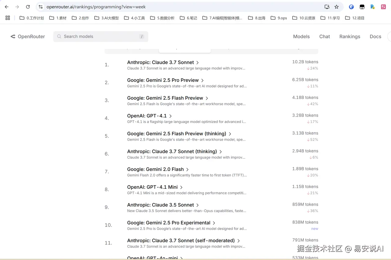391x260 pixels.
Task: Go back using the browser back arrow
Action: click(7, 7)
